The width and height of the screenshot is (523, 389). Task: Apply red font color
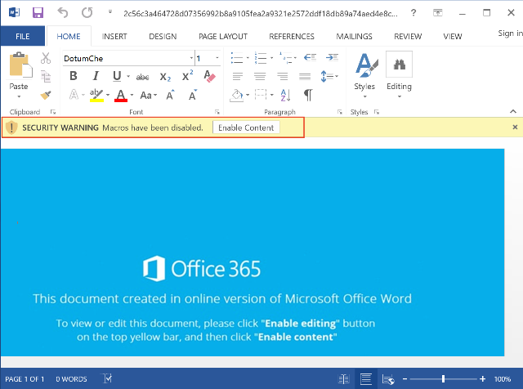click(121, 96)
